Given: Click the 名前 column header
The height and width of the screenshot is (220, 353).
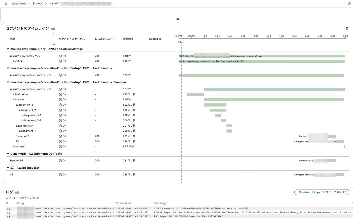Looking at the screenshot, I should tap(13, 39).
